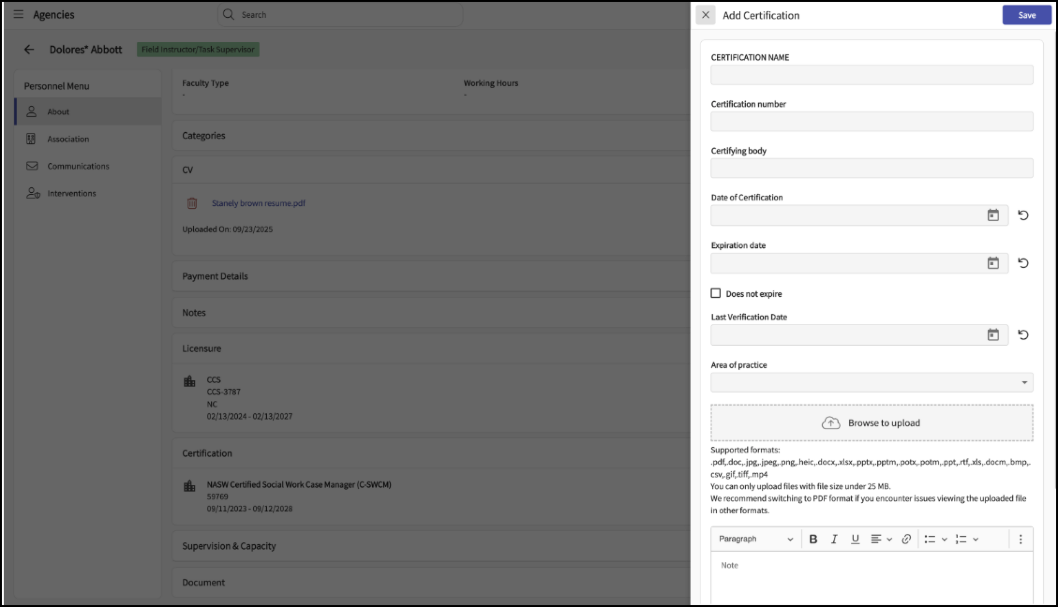Show more editor toolbar options
The image size is (1058, 607).
(1020, 539)
